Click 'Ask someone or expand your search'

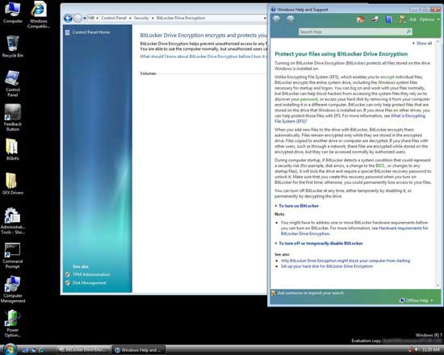[310, 293]
